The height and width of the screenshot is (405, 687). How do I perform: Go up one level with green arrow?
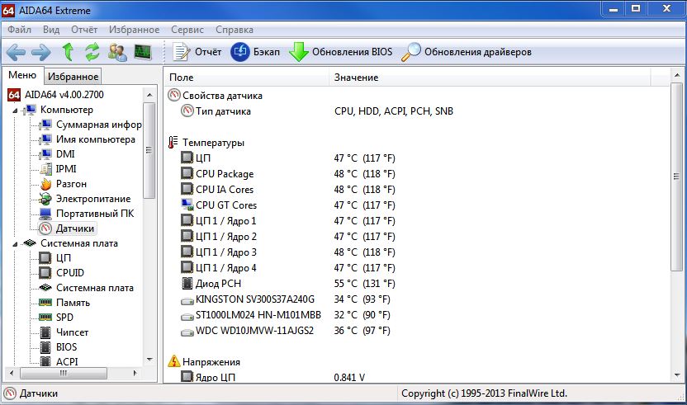point(68,52)
